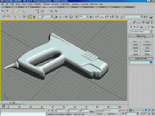The width and height of the screenshot is (155, 116).
Task: Collapse the Object Type rollout
Action: 141,36
